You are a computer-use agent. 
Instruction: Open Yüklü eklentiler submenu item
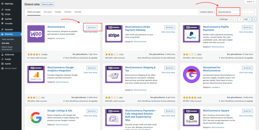pos(8,39)
